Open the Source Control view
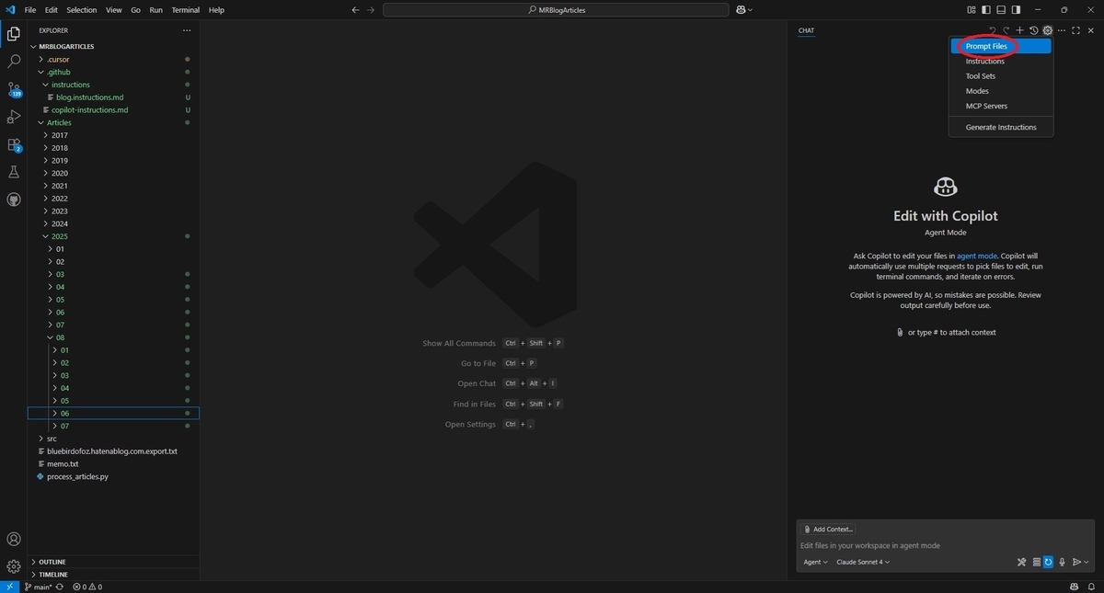Screen dimensions: 1104x593 click(14, 89)
